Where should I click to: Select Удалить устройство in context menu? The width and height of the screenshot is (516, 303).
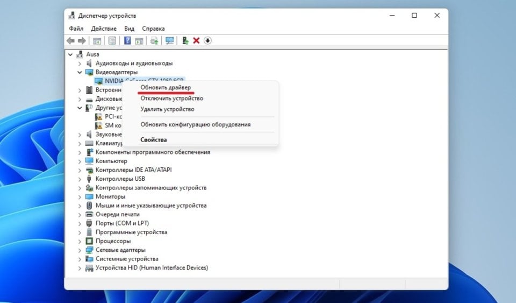click(x=167, y=109)
